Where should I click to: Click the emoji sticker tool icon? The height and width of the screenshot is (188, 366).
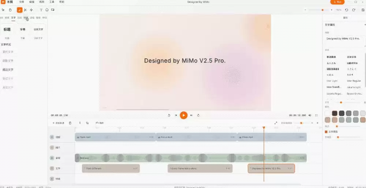[47, 10]
